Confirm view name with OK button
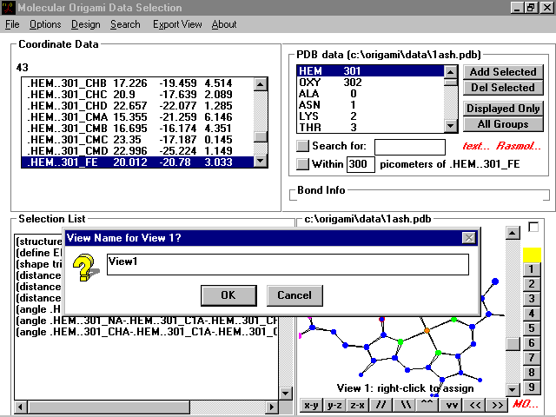The image size is (556, 417). click(228, 295)
